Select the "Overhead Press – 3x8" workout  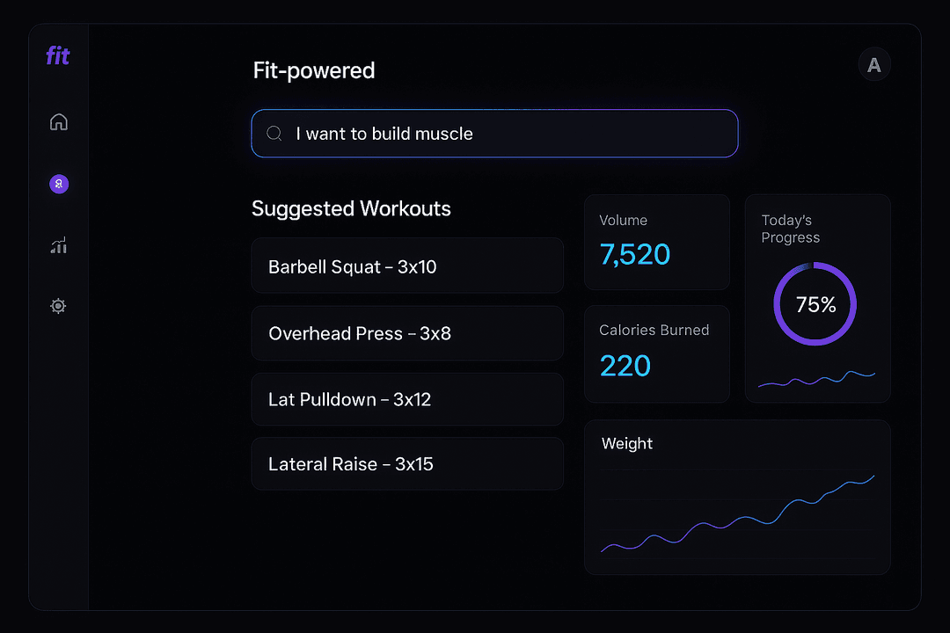coord(407,333)
